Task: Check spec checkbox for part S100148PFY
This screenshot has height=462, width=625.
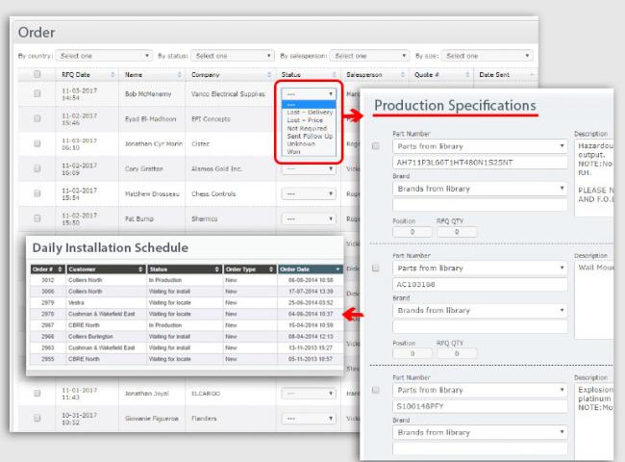Action: pos(375,390)
